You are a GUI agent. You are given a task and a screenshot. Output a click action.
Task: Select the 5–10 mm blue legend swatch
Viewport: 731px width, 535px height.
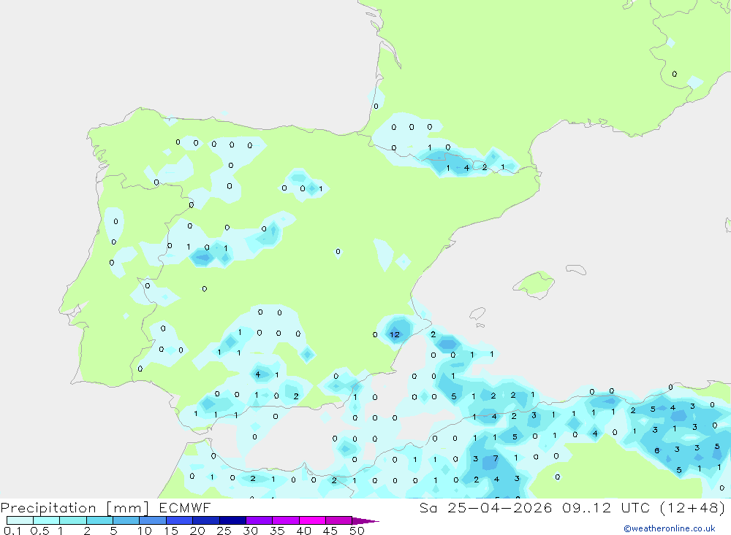click(x=126, y=520)
